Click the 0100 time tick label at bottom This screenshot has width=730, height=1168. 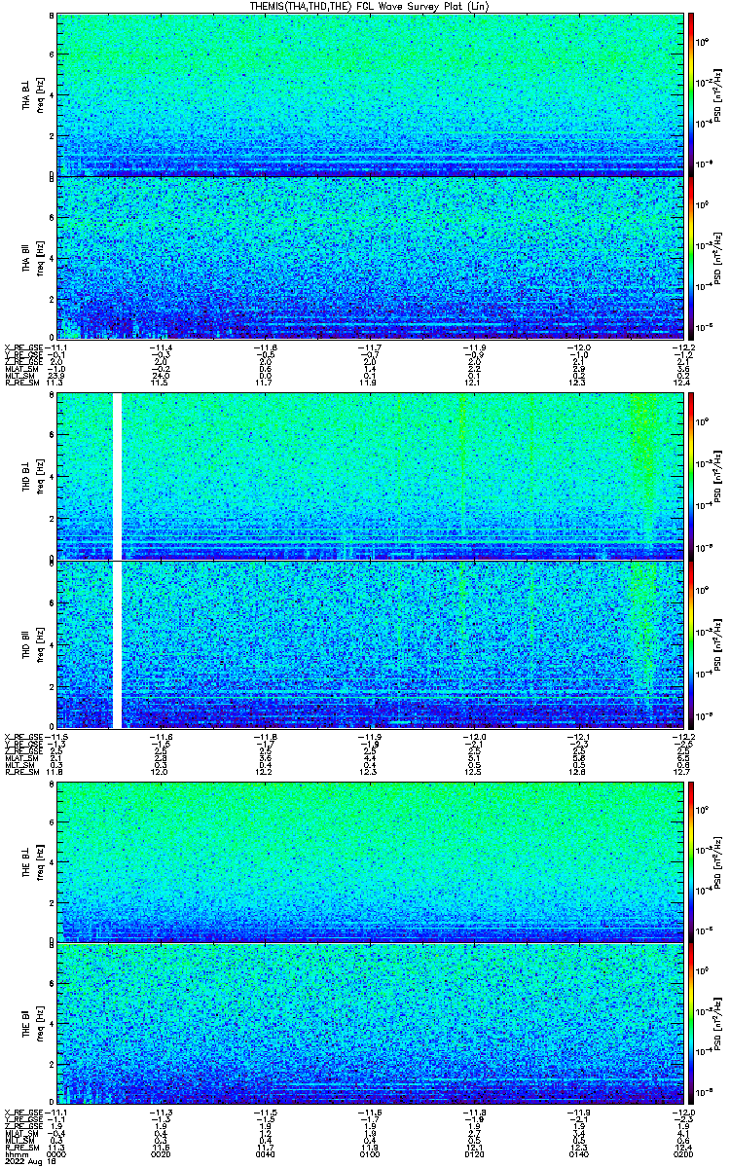(371, 1153)
